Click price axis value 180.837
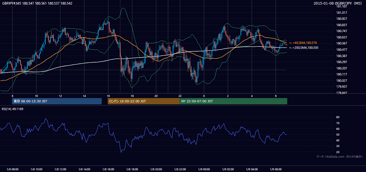Screen dimensions: 366x172 (342, 25)
